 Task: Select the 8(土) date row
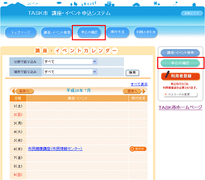[x=78, y=166]
